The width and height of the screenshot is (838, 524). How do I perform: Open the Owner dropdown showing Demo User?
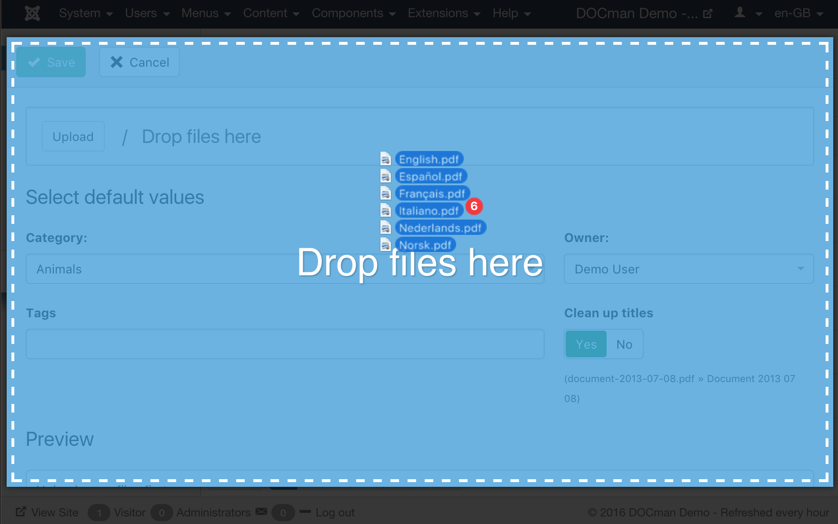[x=688, y=269]
